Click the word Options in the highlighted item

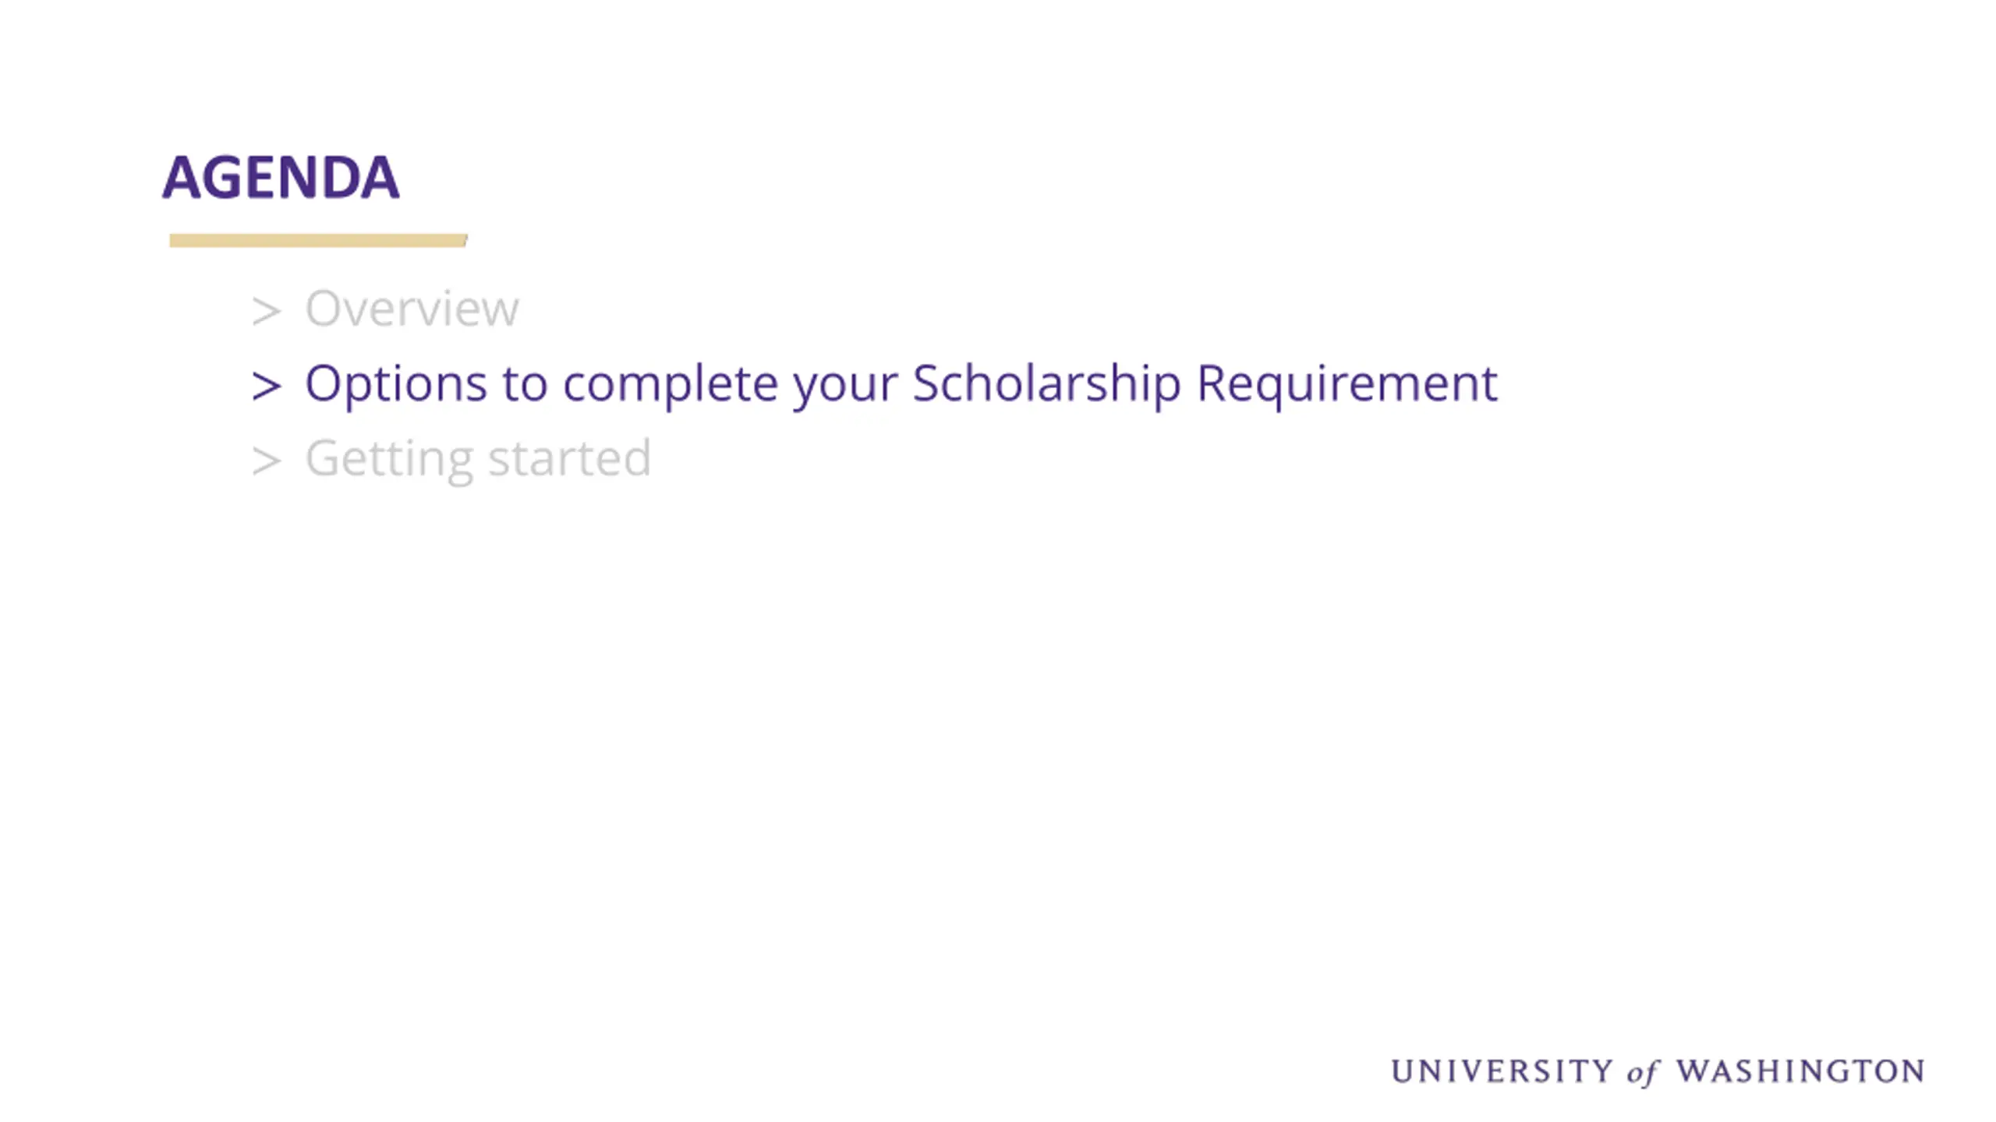click(x=396, y=384)
